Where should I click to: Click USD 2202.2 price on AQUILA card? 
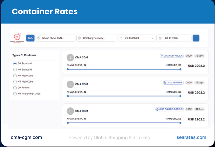196,66
